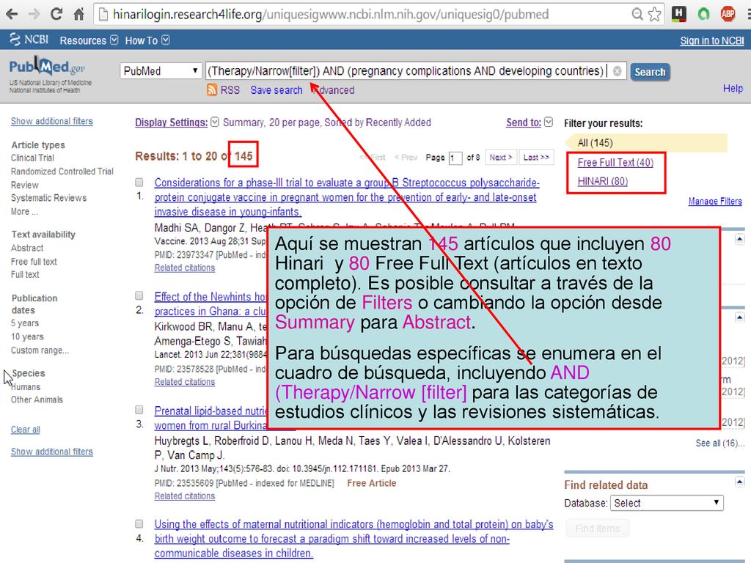Open the Send to dropdown
Viewport: 751px width, 563px height.
[x=530, y=122]
